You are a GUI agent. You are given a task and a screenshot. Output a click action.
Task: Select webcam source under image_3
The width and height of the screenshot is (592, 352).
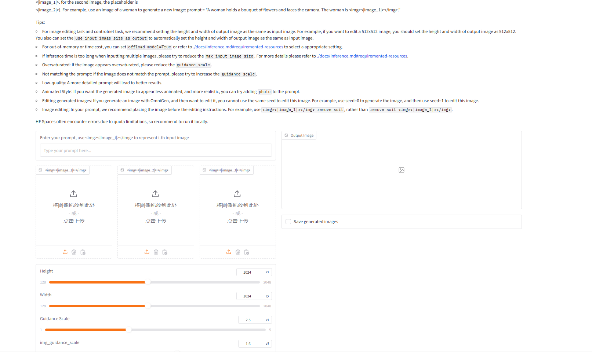coord(238,252)
